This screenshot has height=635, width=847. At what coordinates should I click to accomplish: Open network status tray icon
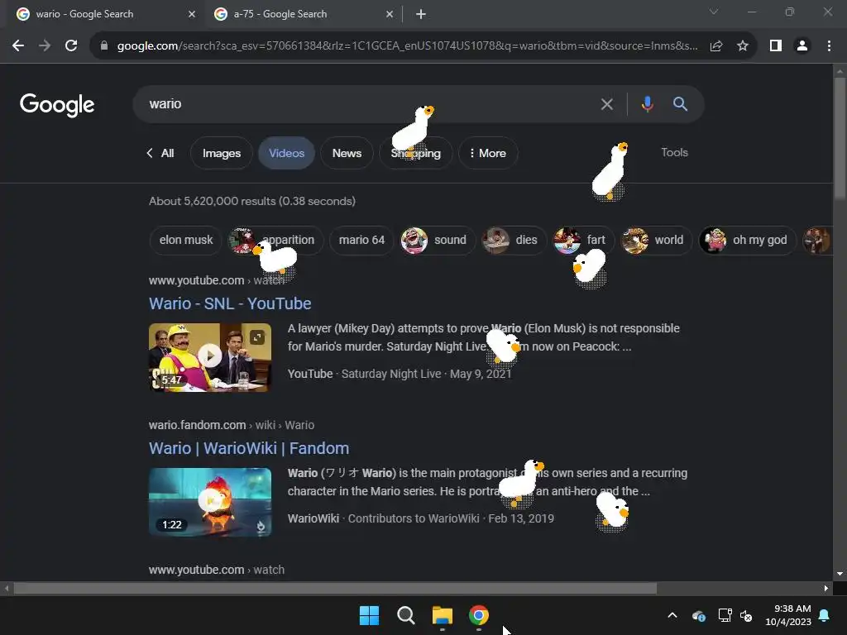coord(725,615)
